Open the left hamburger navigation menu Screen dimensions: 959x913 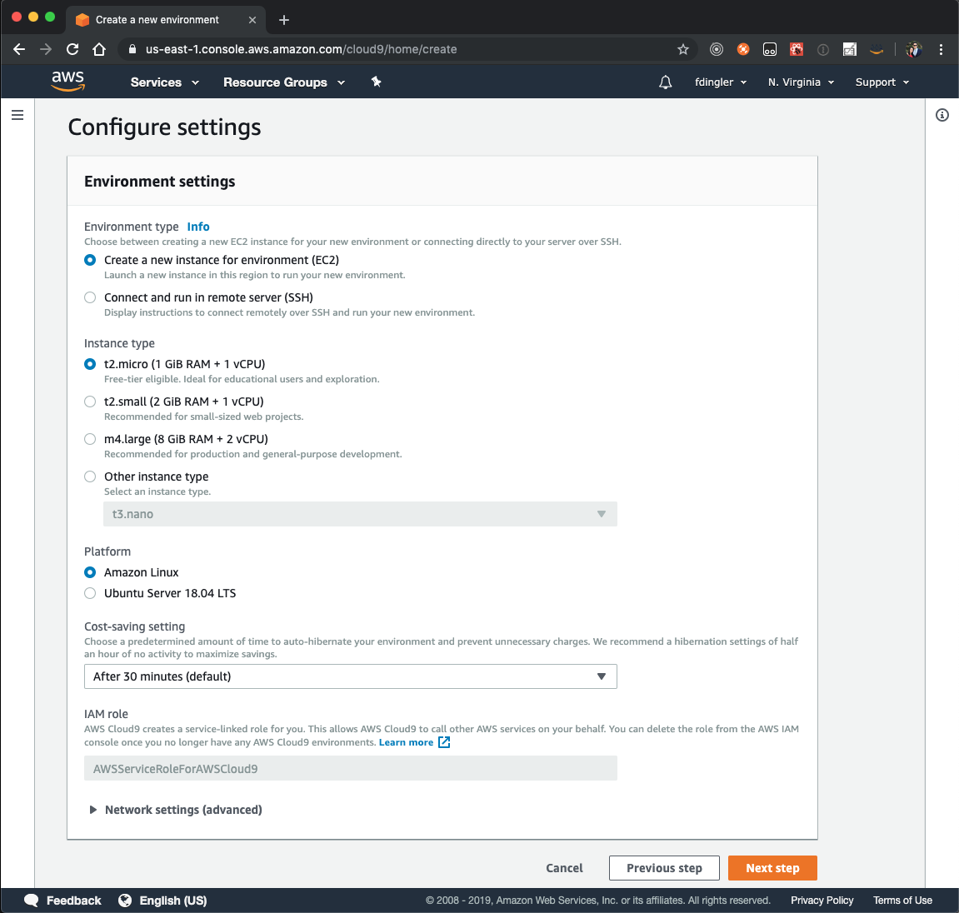pyautogui.click(x=17, y=115)
